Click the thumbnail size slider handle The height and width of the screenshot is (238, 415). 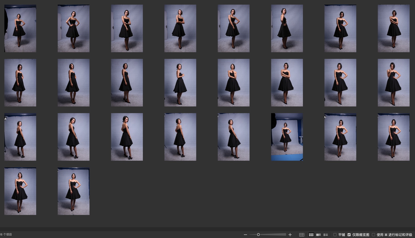(x=258, y=235)
